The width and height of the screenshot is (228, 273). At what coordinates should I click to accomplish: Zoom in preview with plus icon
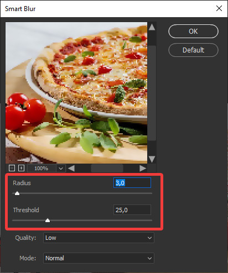click(21, 168)
